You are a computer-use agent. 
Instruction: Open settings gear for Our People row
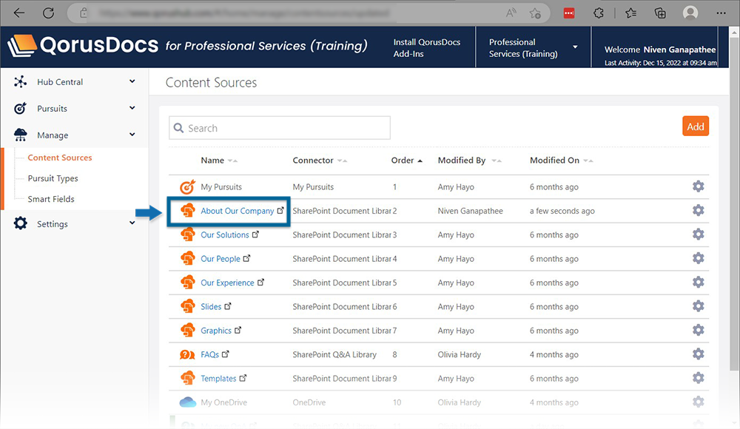(698, 258)
